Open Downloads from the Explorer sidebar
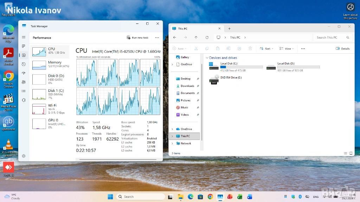The width and height of the screenshot is (360, 202). pyautogui.click(x=187, y=86)
